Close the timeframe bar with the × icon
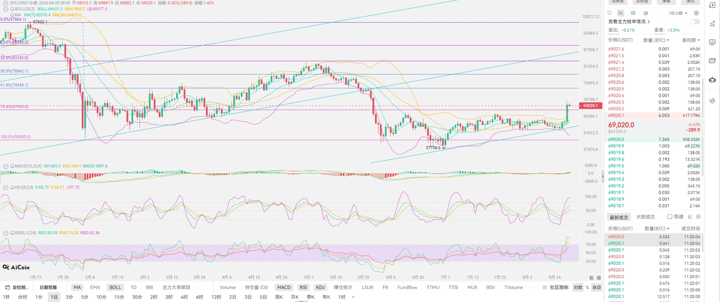The width and height of the screenshot is (720, 302). click(353, 297)
